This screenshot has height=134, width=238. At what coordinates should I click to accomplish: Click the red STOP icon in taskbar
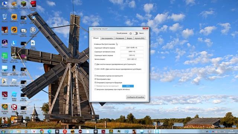[80, 131]
